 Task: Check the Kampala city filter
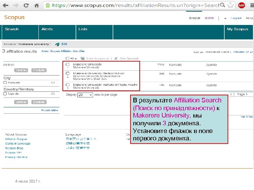click(x=5, y=83)
